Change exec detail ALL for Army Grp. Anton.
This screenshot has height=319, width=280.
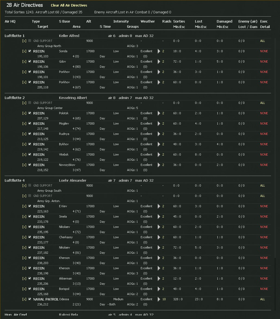263,196
